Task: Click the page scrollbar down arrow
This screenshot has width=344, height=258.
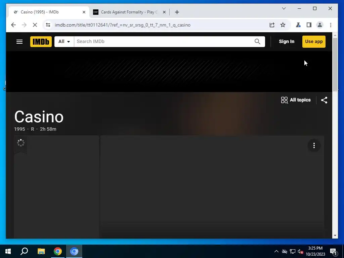Action: pos(335,235)
